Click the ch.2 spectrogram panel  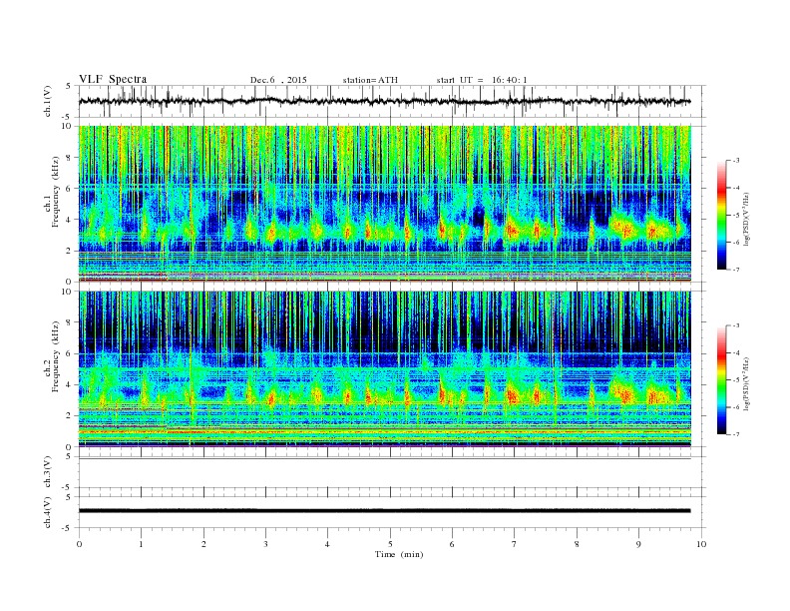[x=384, y=368]
